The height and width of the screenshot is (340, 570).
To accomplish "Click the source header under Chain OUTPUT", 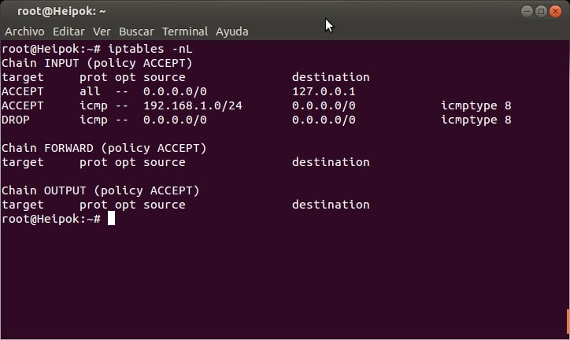I will [165, 205].
